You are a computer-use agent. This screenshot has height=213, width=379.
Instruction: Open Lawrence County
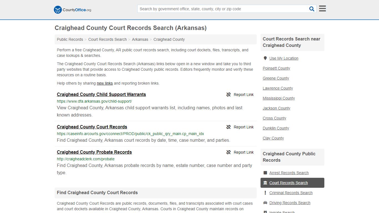[278, 88]
